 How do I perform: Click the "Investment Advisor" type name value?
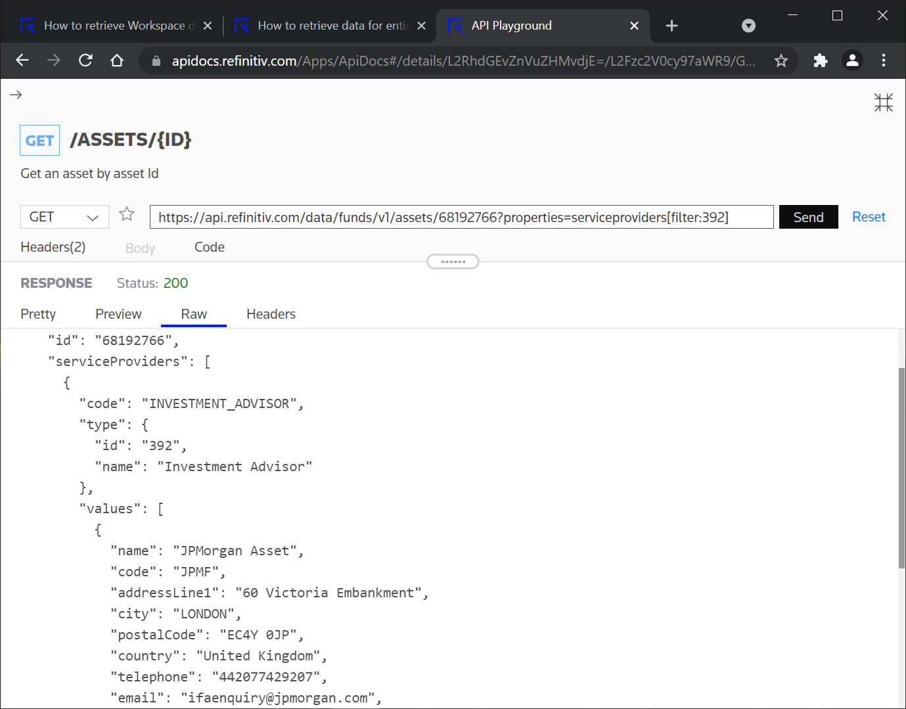pyautogui.click(x=235, y=467)
